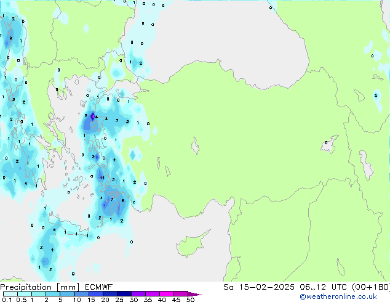Click the 10–15 mm blue legend swatch
The width and height of the screenshot is (390, 302).
tap(81, 294)
